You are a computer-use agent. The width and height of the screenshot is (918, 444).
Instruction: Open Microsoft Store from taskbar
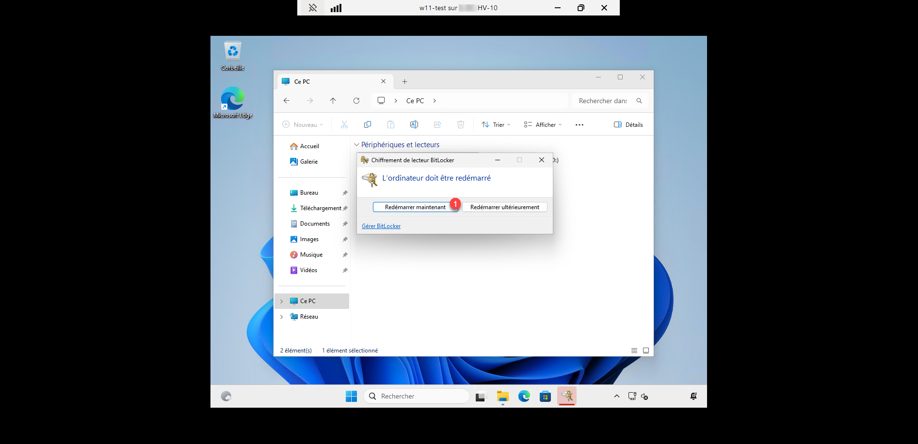(x=546, y=396)
